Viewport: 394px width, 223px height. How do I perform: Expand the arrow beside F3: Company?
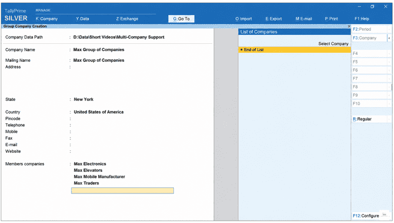pyautogui.click(x=389, y=38)
